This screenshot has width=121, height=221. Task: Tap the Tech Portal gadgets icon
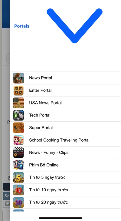pyautogui.click(x=18, y=115)
